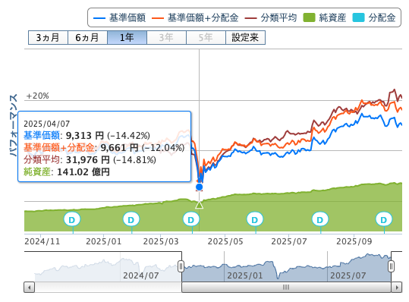Viewport: 409px width, 302px height.
Task: Click the 基準価額+分配金 9,661 円 tooltip line
Action: (104, 148)
